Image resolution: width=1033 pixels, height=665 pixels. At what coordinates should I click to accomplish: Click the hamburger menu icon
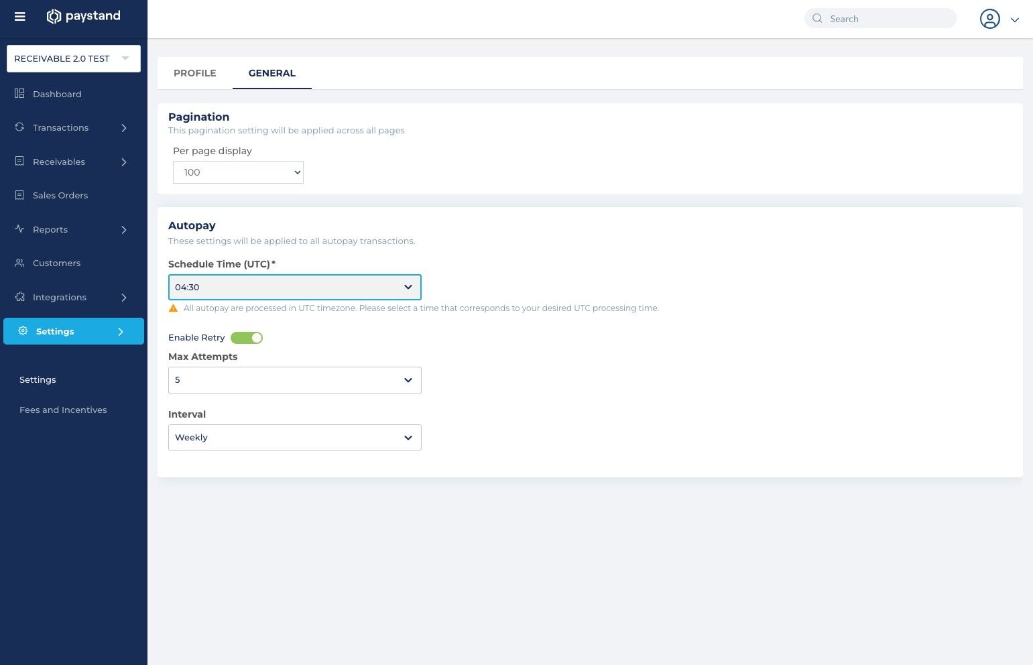coord(19,16)
